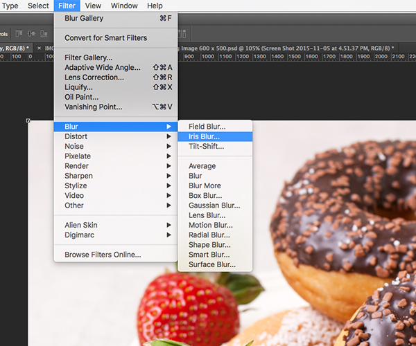The image size is (416, 346).
Task: Open the Help menu
Action: click(155, 6)
